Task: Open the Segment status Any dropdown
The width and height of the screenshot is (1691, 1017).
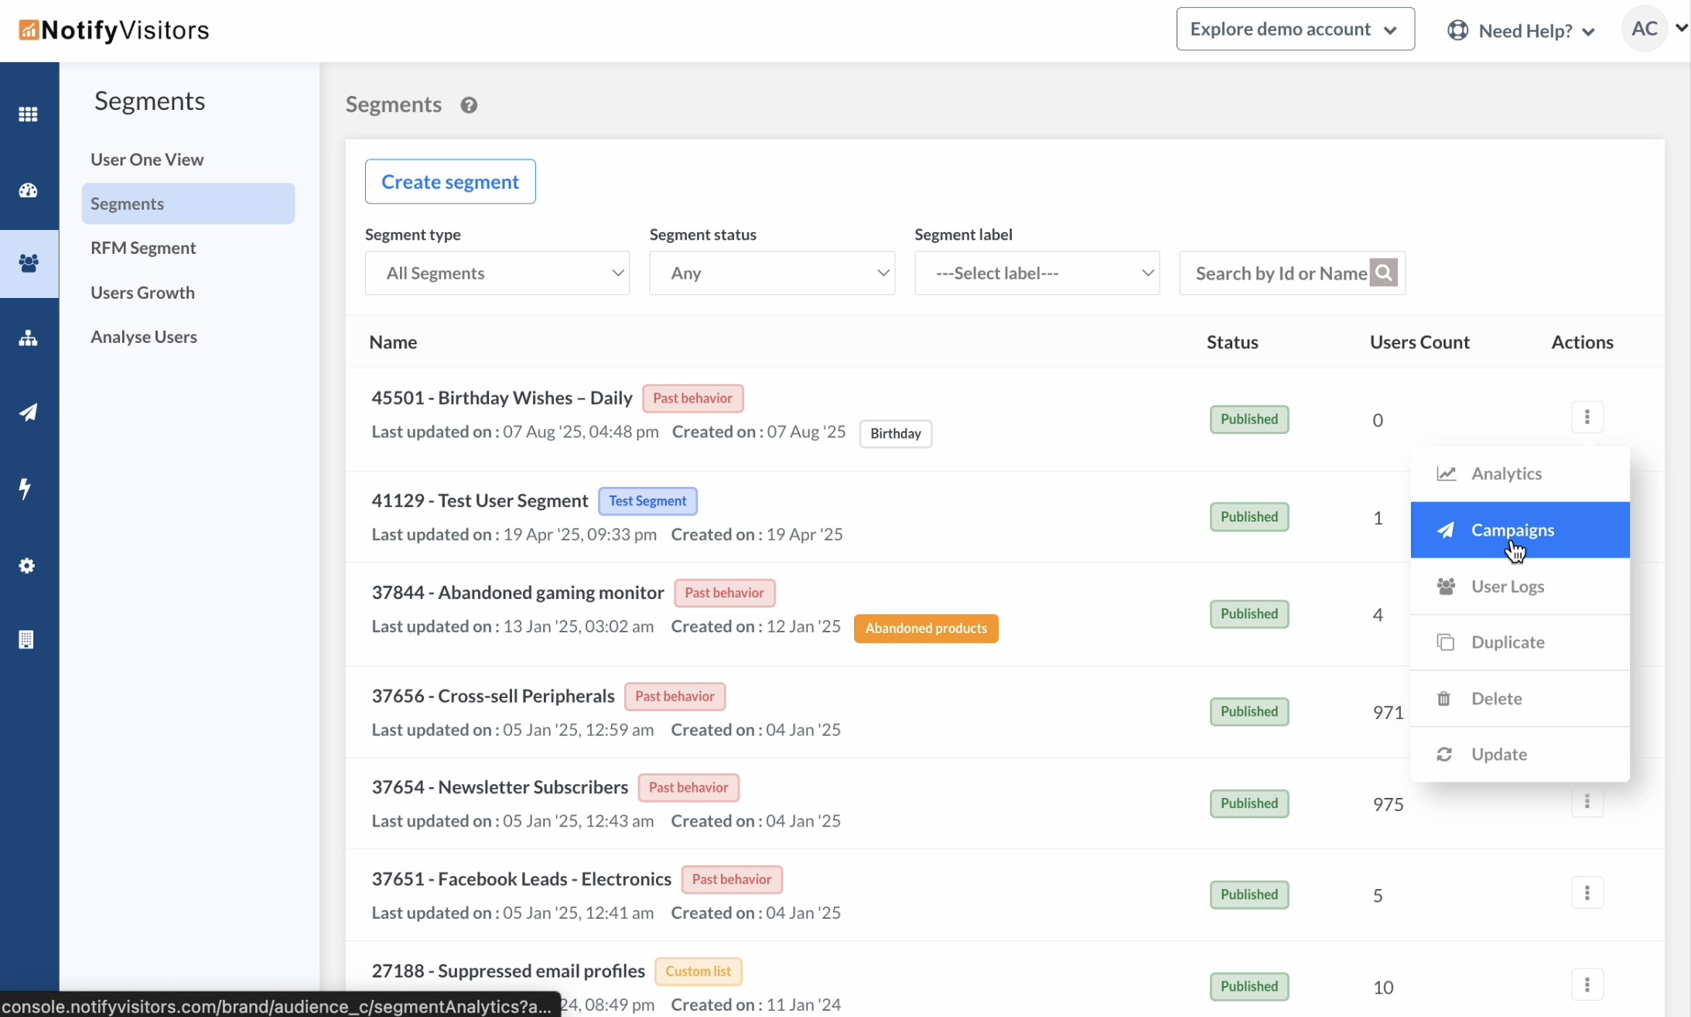Action: 771,272
